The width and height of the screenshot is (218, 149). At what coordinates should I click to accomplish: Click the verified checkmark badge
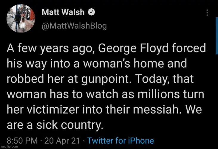(x=93, y=12)
